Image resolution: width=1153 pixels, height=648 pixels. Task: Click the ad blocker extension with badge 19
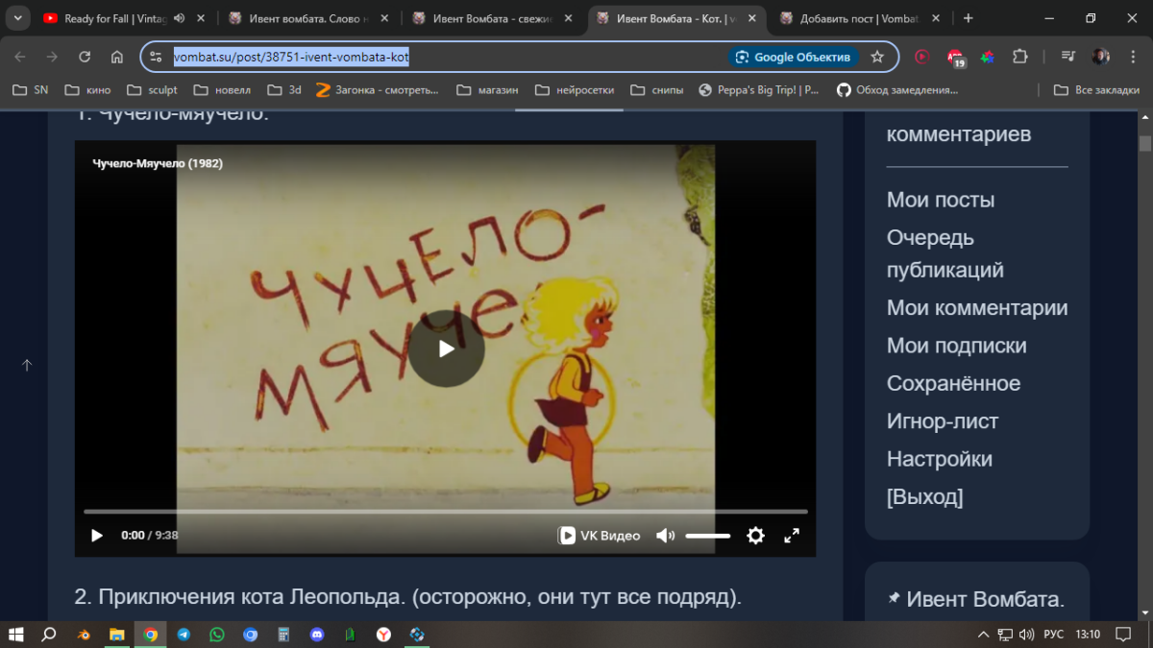tap(955, 57)
